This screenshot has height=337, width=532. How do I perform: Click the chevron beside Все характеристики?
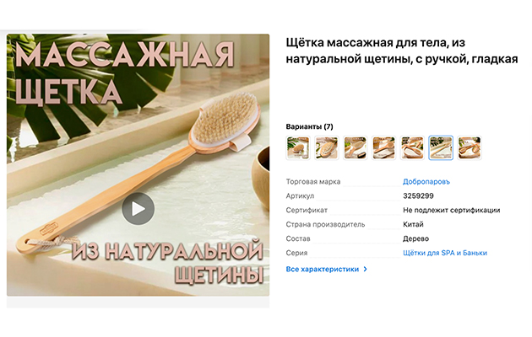(x=365, y=269)
